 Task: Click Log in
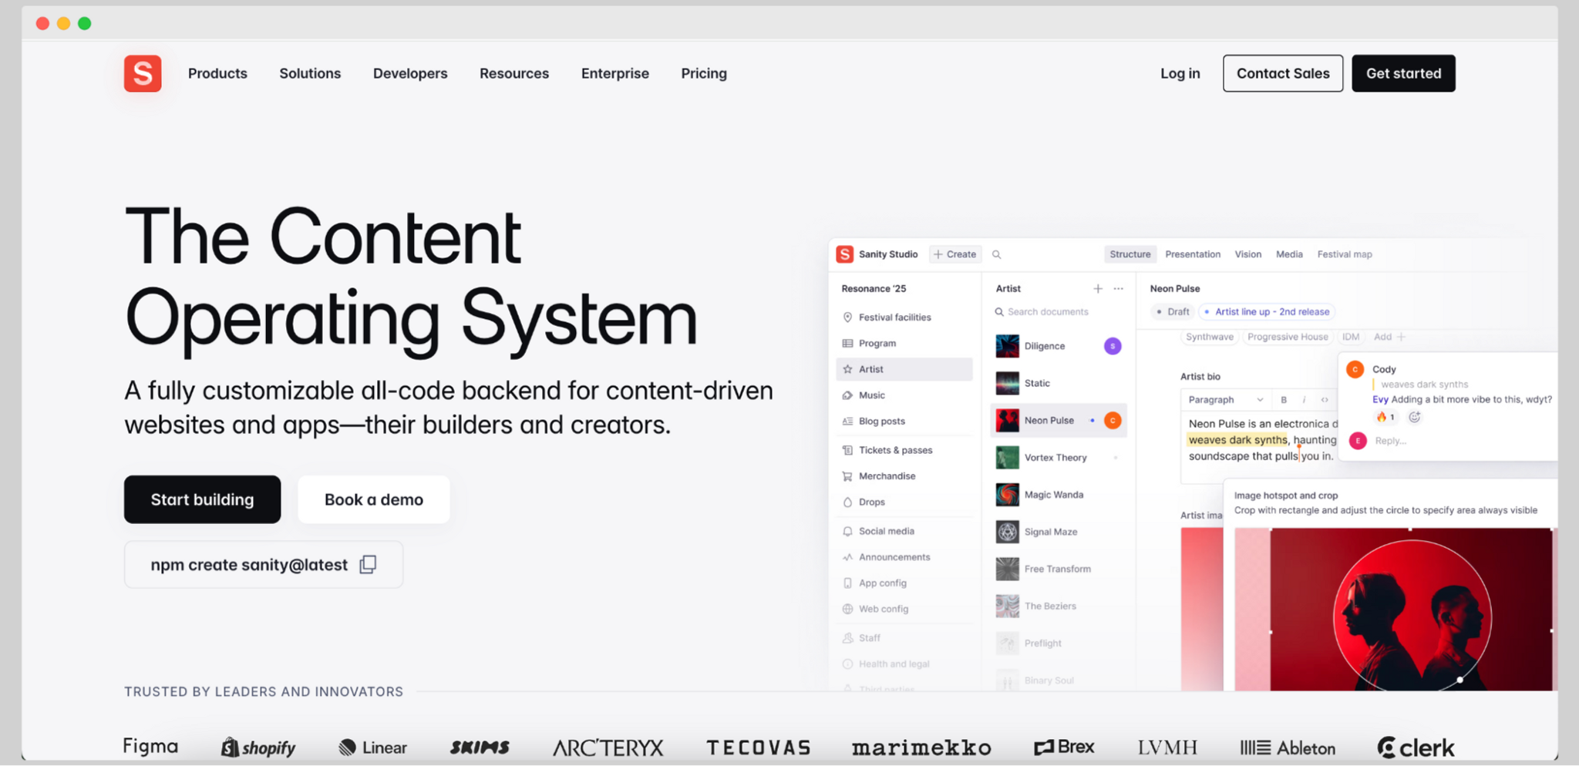coord(1180,73)
